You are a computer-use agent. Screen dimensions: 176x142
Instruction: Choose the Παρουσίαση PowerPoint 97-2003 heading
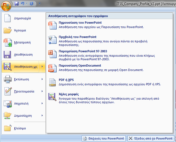(x=83, y=51)
